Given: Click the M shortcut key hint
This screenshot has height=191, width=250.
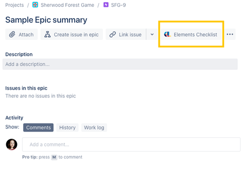Looking at the screenshot, I should [54, 157].
